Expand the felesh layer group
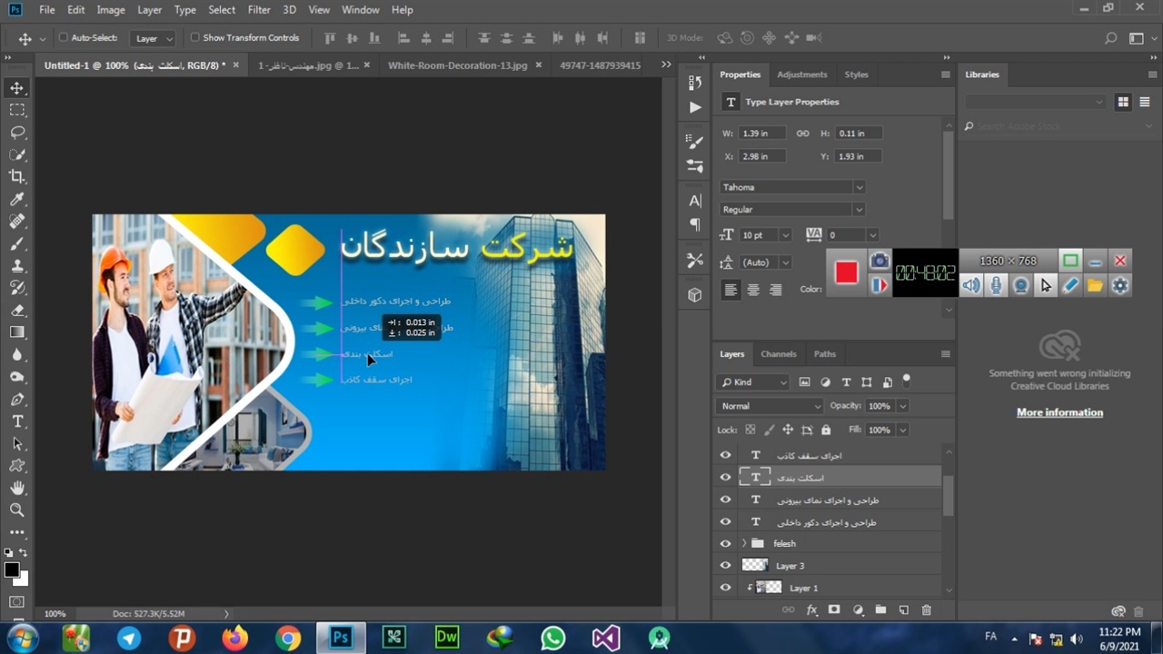This screenshot has height=654, width=1163. [744, 543]
